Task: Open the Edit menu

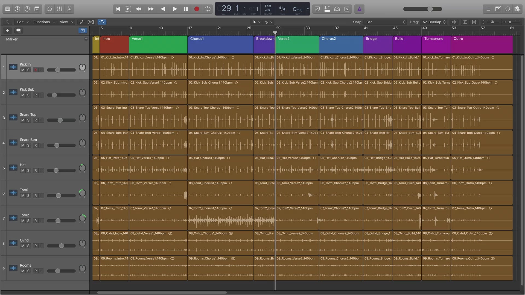Action: 22,22
